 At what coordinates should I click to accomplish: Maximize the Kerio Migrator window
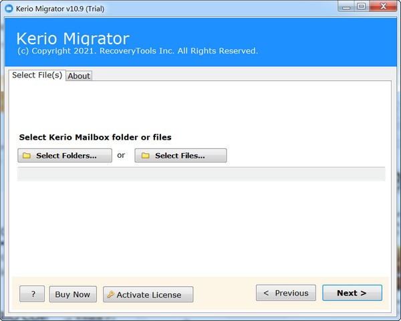tap(362, 7)
